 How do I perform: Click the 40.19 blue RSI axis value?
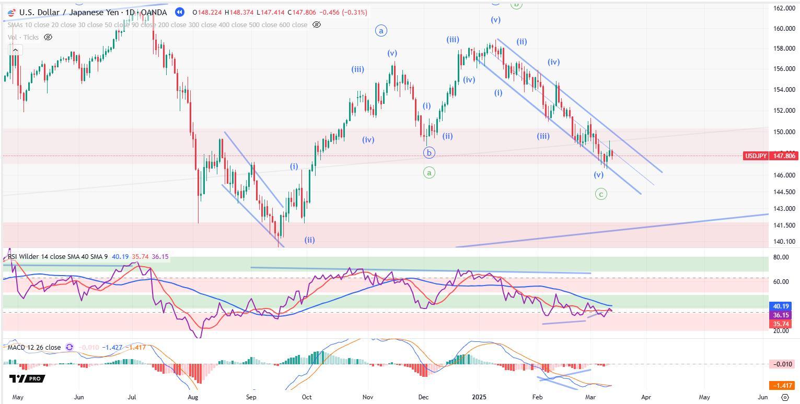click(x=783, y=306)
